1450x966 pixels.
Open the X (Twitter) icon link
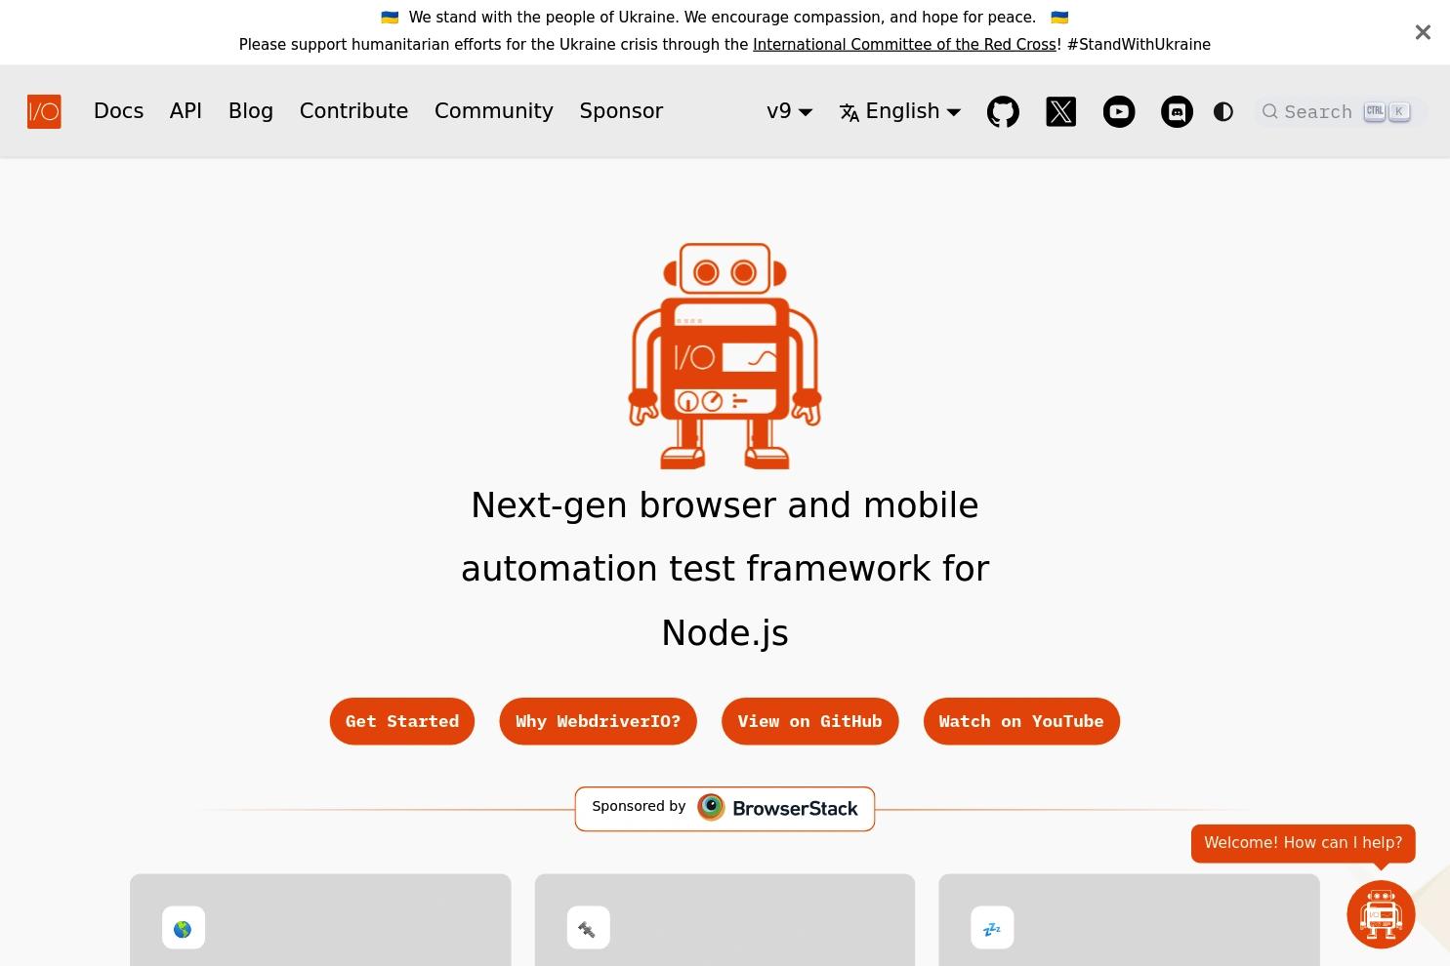1061,111
